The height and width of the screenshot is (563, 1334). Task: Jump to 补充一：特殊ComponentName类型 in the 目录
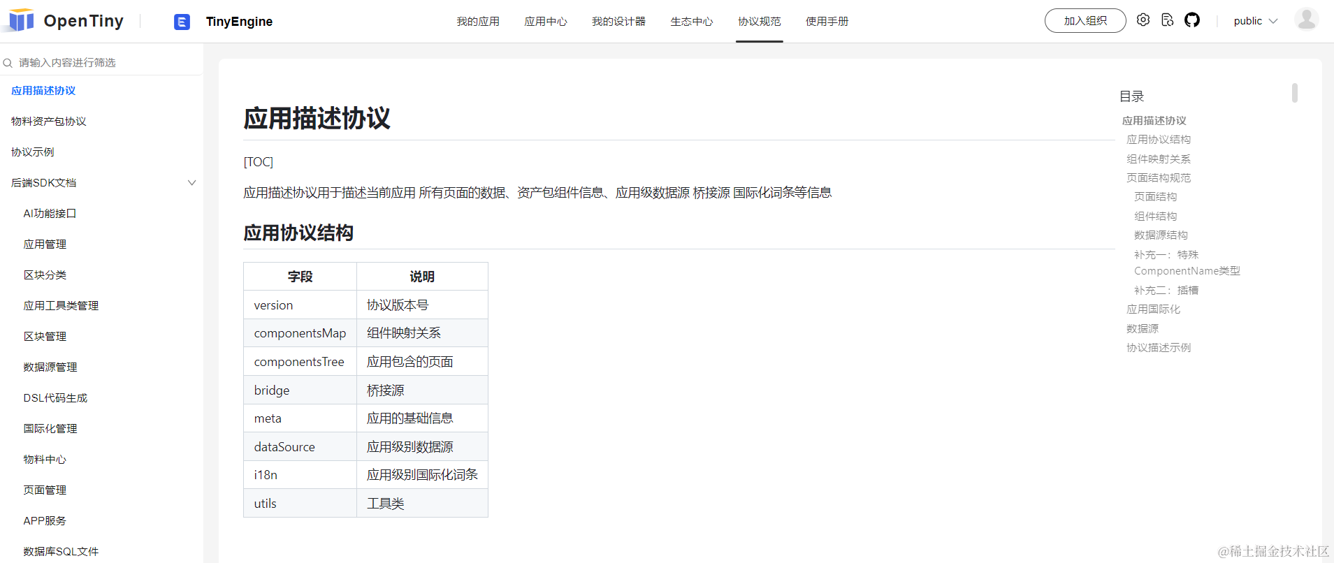coord(1187,263)
